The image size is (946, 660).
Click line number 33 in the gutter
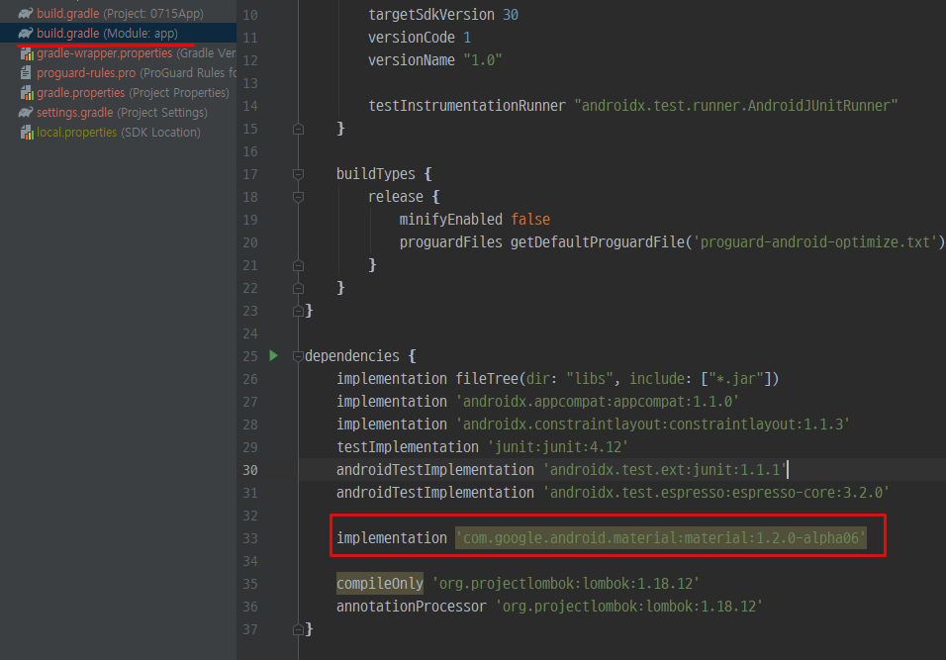(250, 538)
